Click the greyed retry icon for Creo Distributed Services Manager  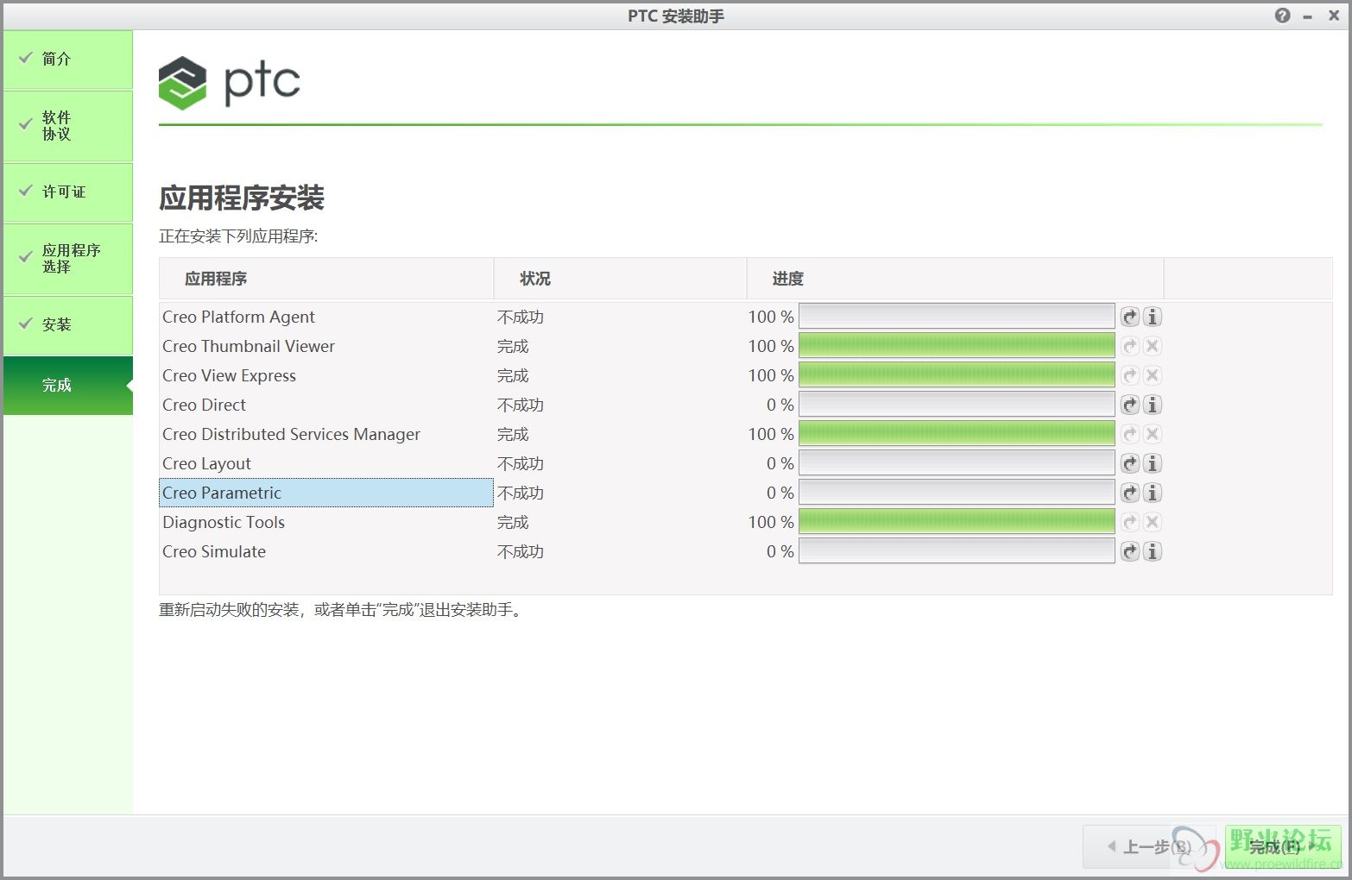(1130, 434)
